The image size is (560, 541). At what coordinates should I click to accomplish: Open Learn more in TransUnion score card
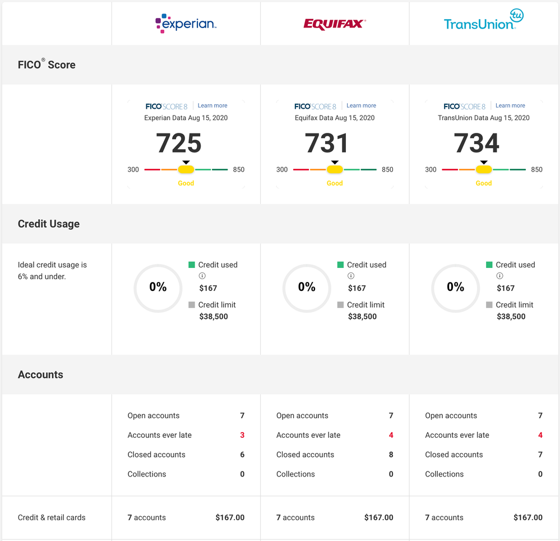click(x=510, y=106)
